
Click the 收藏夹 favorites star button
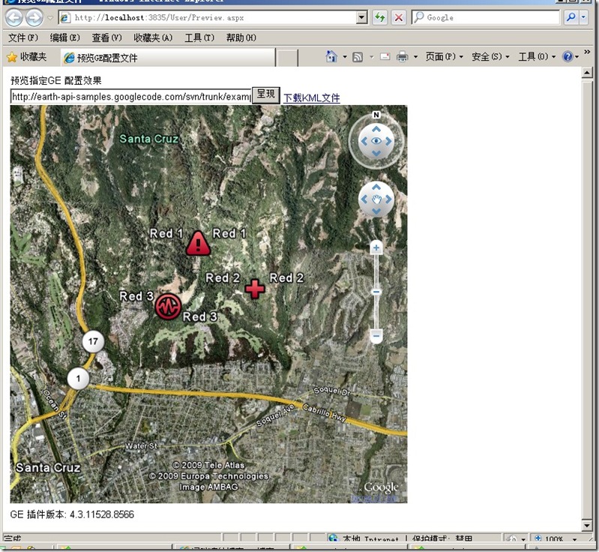click(x=27, y=57)
